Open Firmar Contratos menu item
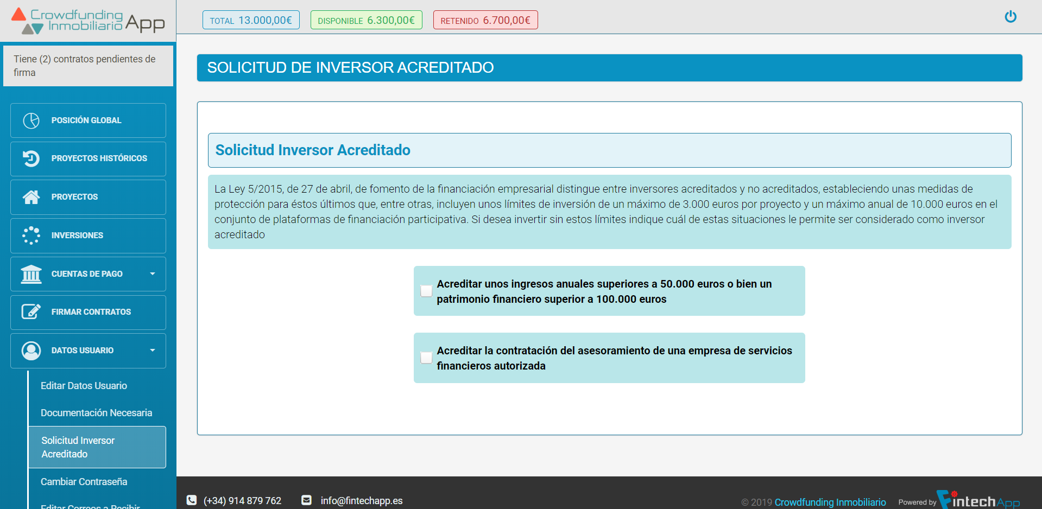 [88, 312]
